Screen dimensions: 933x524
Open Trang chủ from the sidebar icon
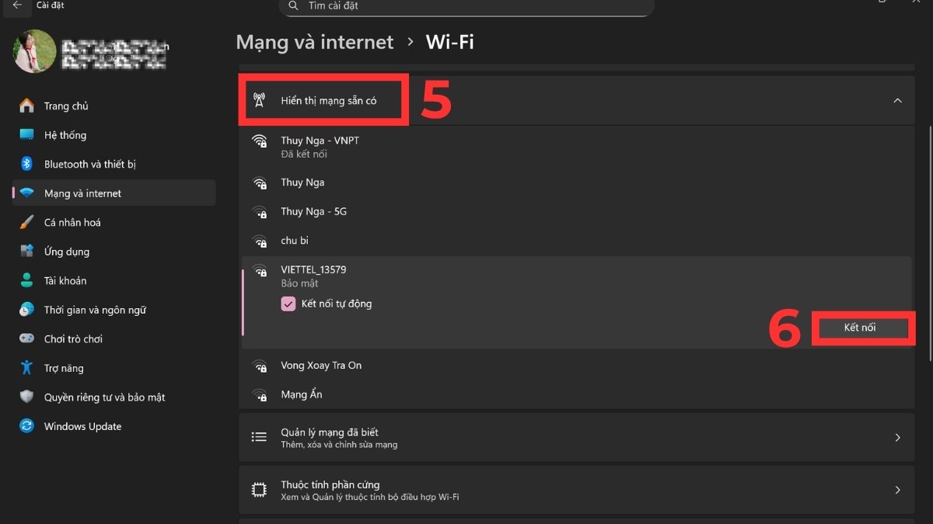pos(26,106)
